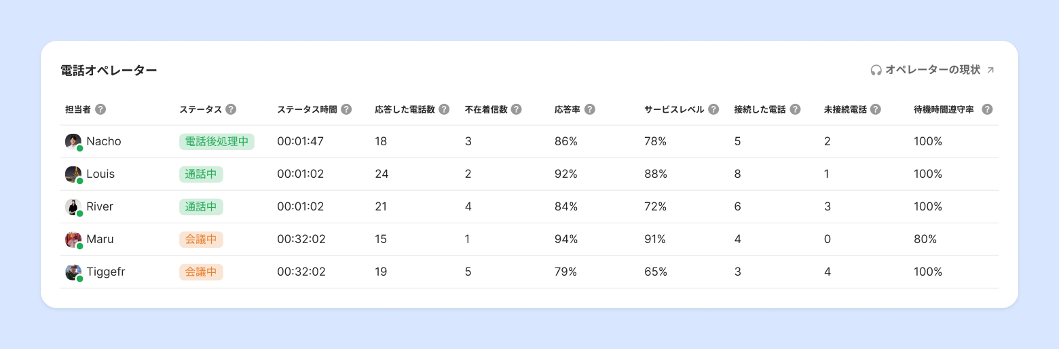
Task: Click help icon beside 待機時間遵守率
Action: pyautogui.click(x=987, y=109)
